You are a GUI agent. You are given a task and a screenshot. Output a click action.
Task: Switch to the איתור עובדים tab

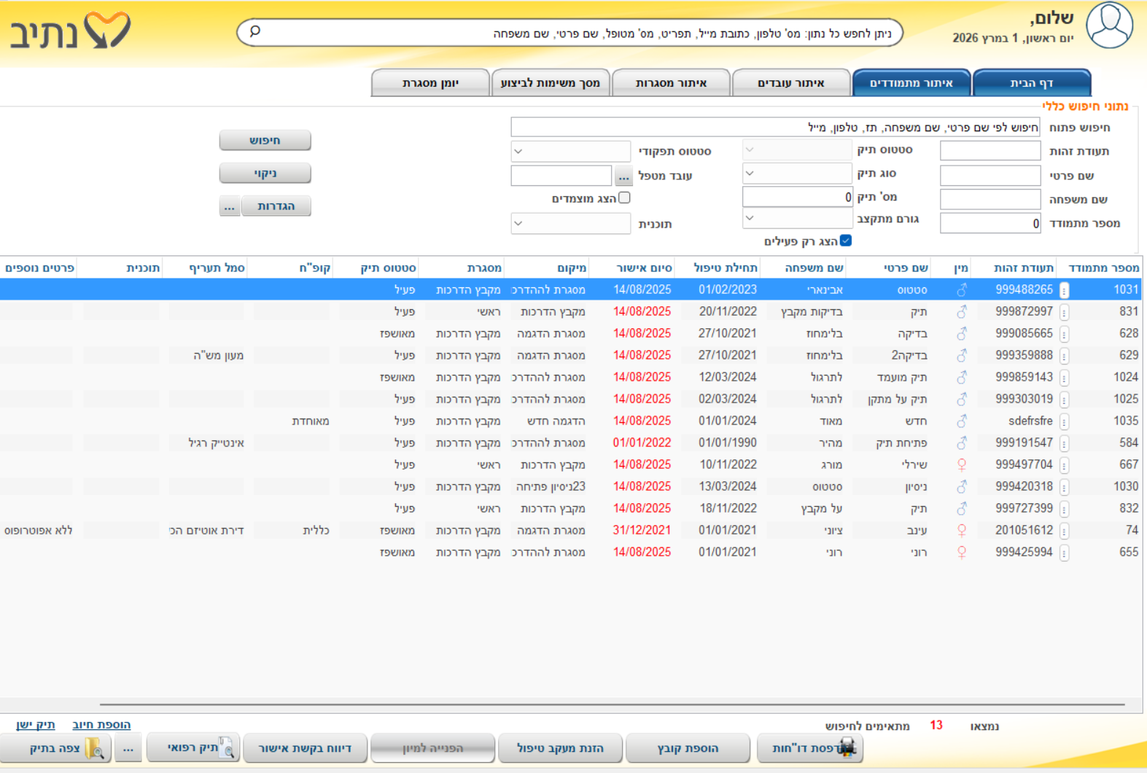pyautogui.click(x=790, y=83)
